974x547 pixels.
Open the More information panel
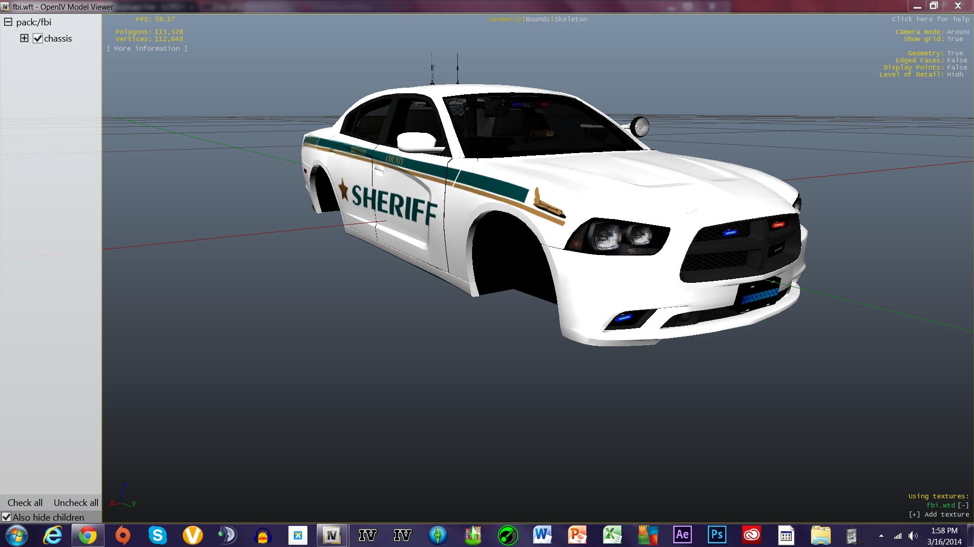pyautogui.click(x=147, y=49)
